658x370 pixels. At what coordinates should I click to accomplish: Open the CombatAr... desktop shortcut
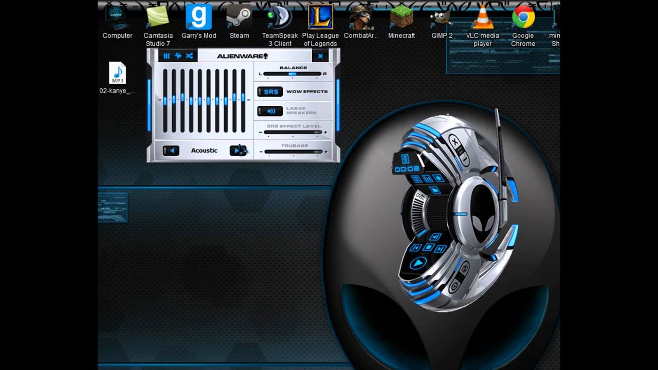pyautogui.click(x=361, y=22)
